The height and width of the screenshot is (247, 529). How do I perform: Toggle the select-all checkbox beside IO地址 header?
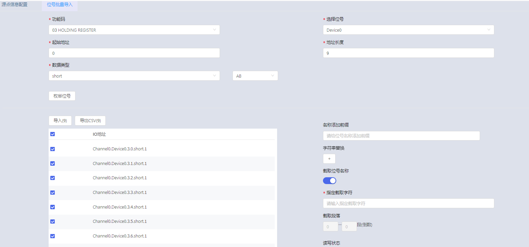point(52,134)
